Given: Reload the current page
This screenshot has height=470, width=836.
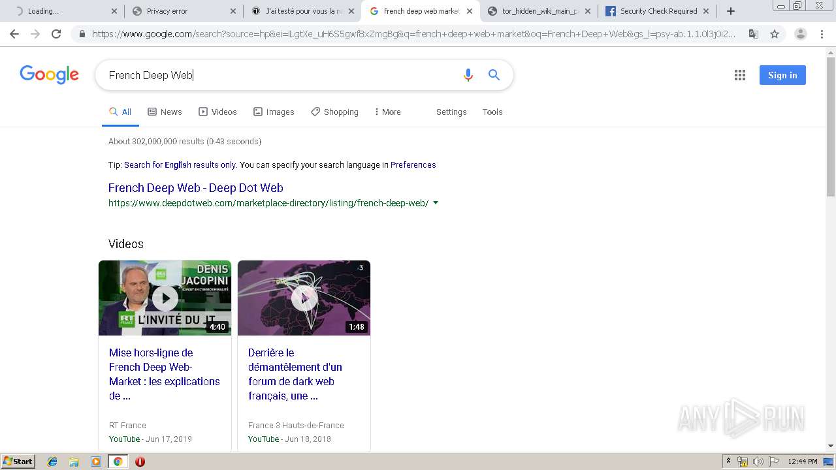Looking at the screenshot, I should coord(56,34).
